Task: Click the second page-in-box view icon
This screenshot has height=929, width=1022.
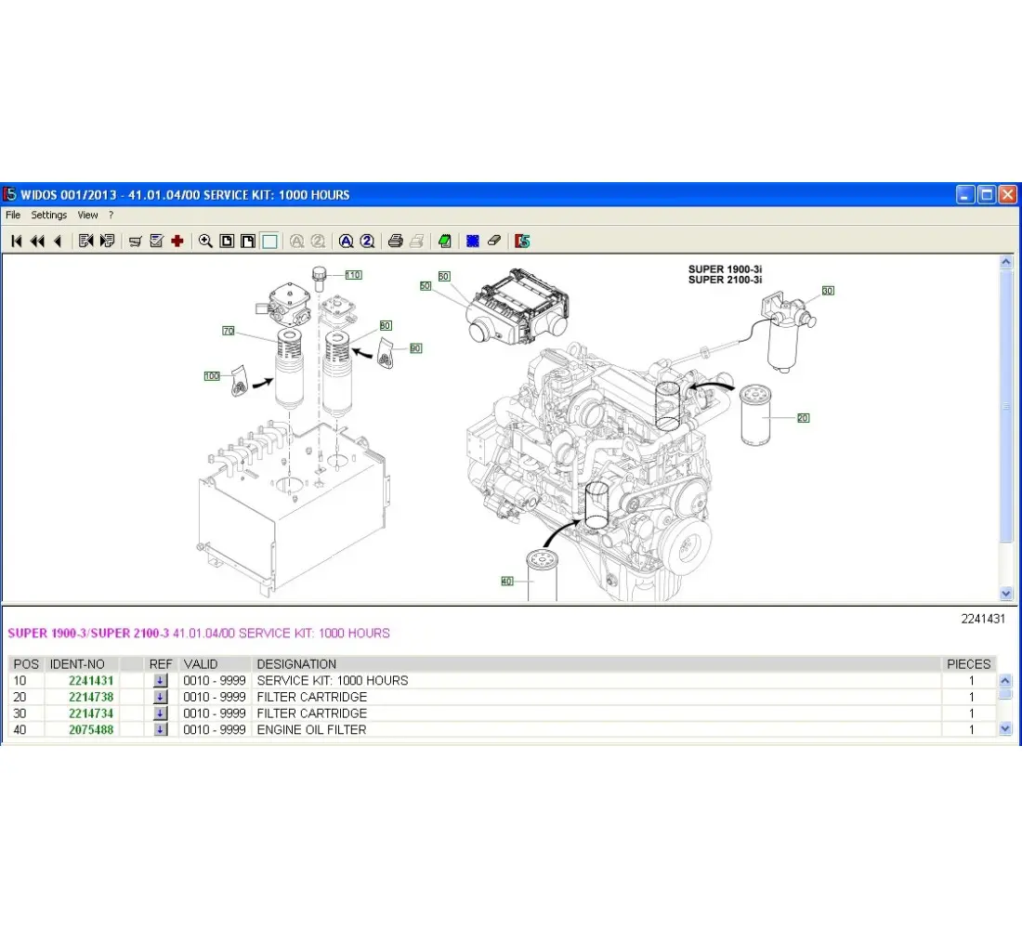Action: pos(248,242)
